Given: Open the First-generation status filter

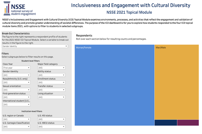Looking at the screenshot, I should tap(17, 97).
